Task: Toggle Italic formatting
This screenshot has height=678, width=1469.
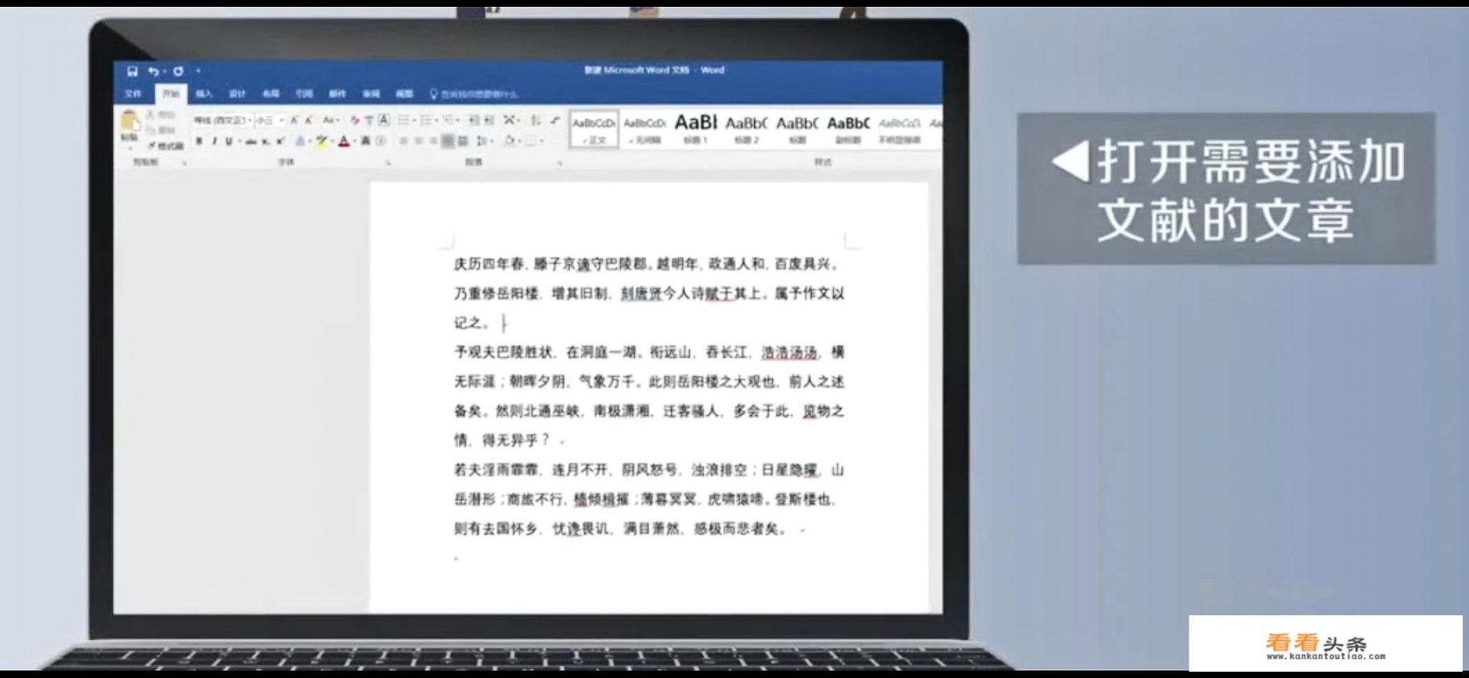Action: (214, 142)
